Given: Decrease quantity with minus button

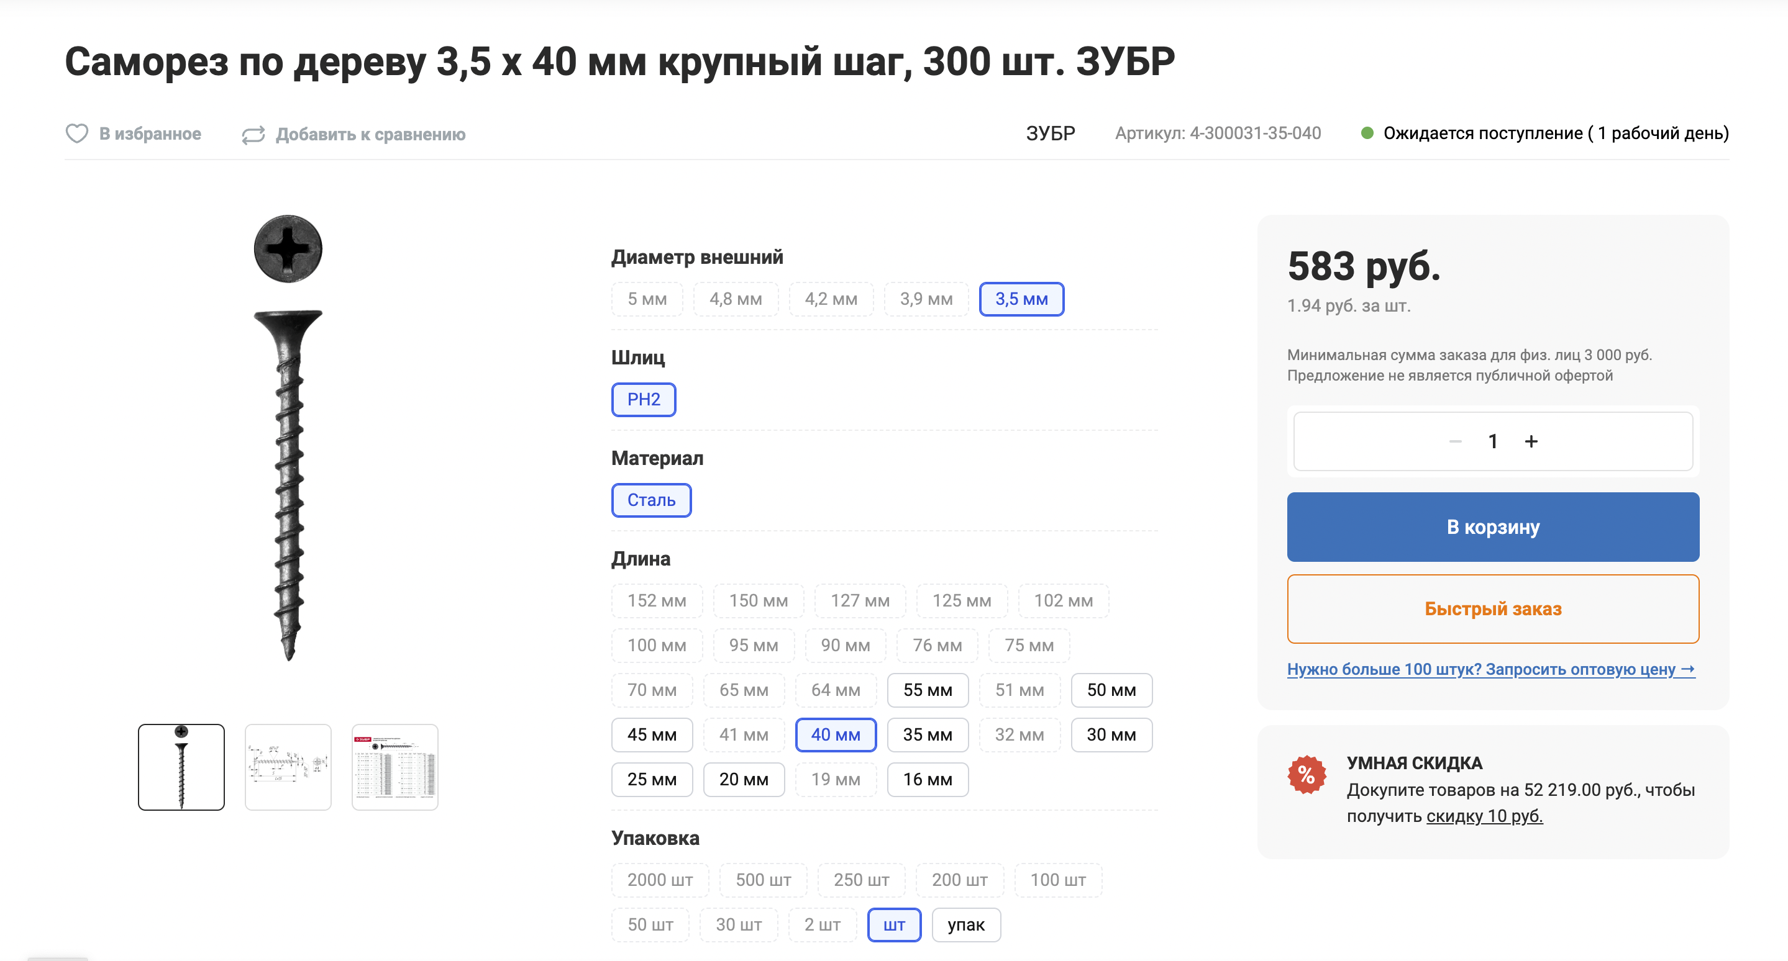Looking at the screenshot, I should pyautogui.click(x=1456, y=441).
